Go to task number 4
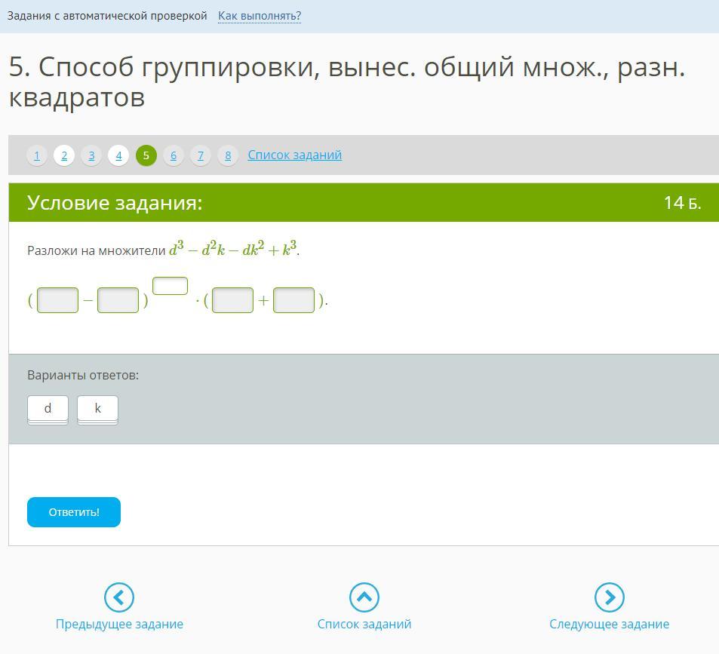The height and width of the screenshot is (654, 719). coord(118,155)
